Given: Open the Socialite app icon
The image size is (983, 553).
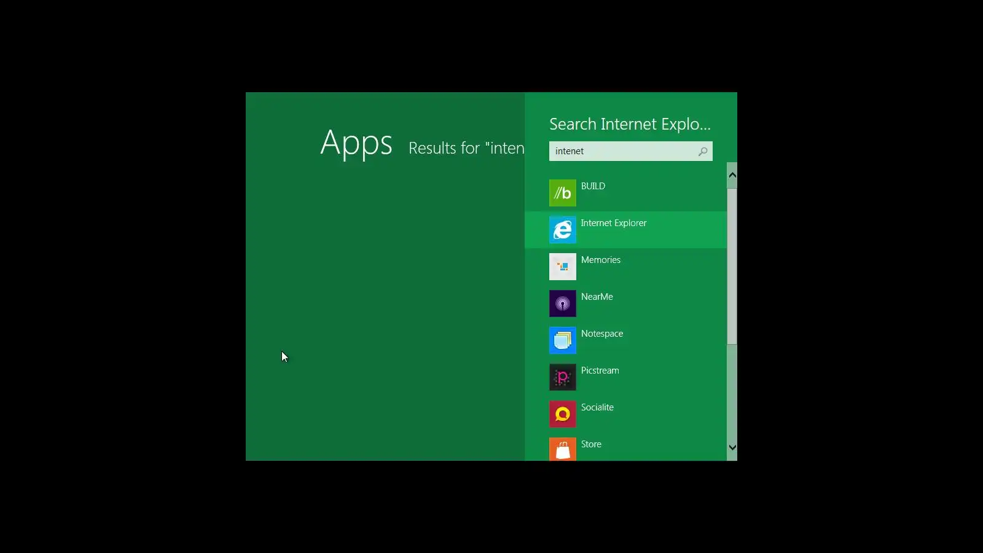Looking at the screenshot, I should [x=563, y=414].
